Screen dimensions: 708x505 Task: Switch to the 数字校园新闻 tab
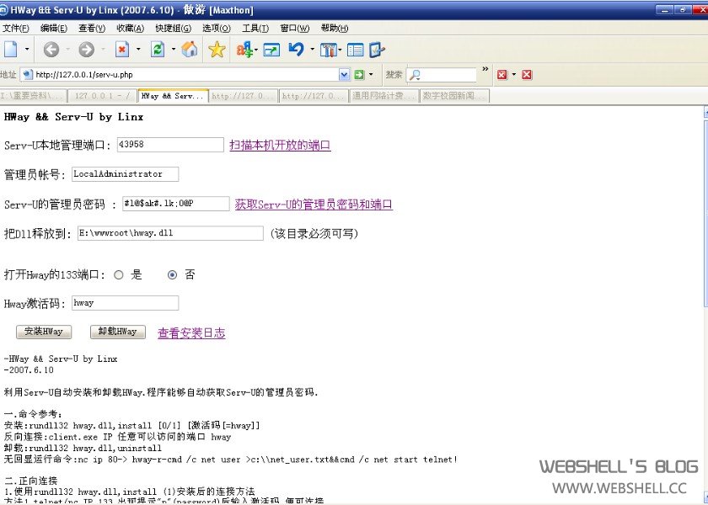[x=454, y=96]
